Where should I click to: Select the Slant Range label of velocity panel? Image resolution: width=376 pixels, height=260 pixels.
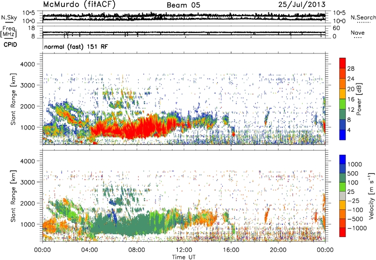point(13,196)
